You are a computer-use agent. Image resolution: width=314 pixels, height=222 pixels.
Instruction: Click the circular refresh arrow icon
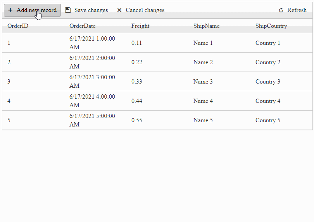(281, 10)
